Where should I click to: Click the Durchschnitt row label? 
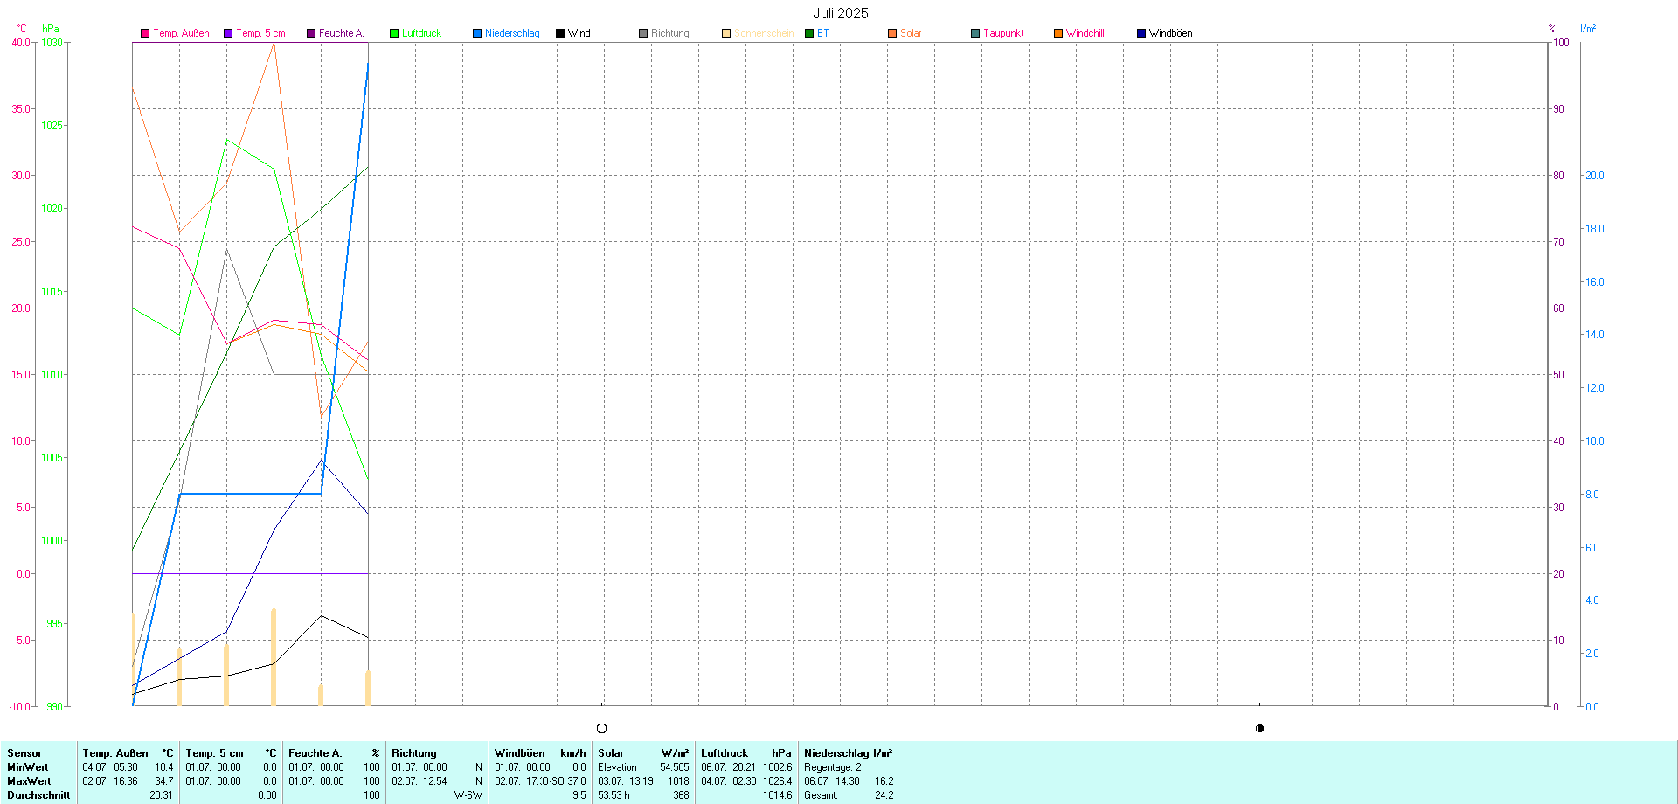[x=38, y=795]
